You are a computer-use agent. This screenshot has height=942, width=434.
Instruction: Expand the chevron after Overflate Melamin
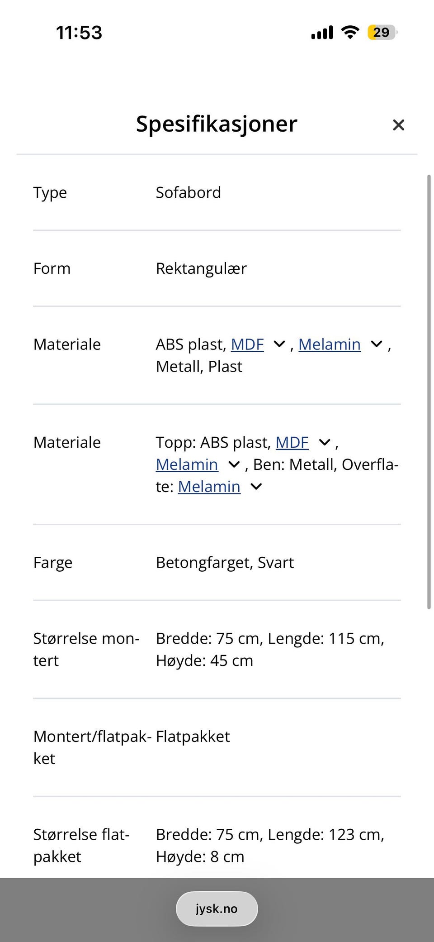[x=256, y=487]
